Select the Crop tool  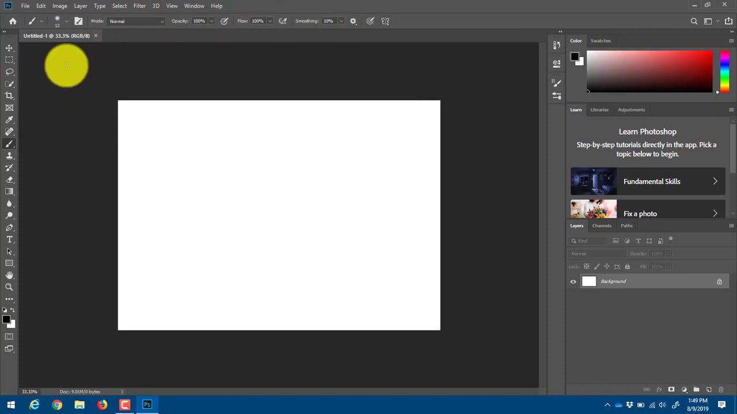(x=9, y=96)
